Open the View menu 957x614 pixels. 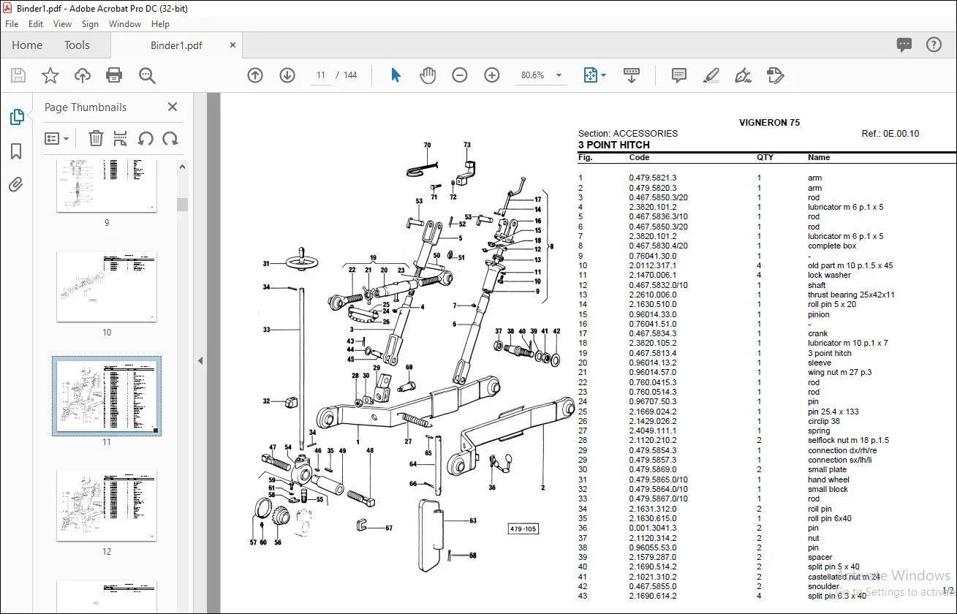point(63,24)
